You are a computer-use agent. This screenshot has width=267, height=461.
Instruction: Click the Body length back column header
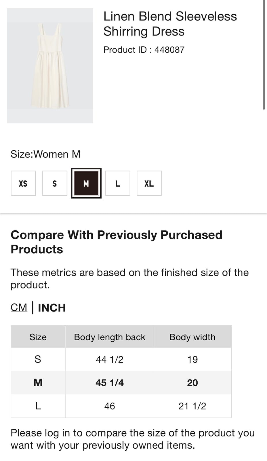pyautogui.click(x=110, y=337)
